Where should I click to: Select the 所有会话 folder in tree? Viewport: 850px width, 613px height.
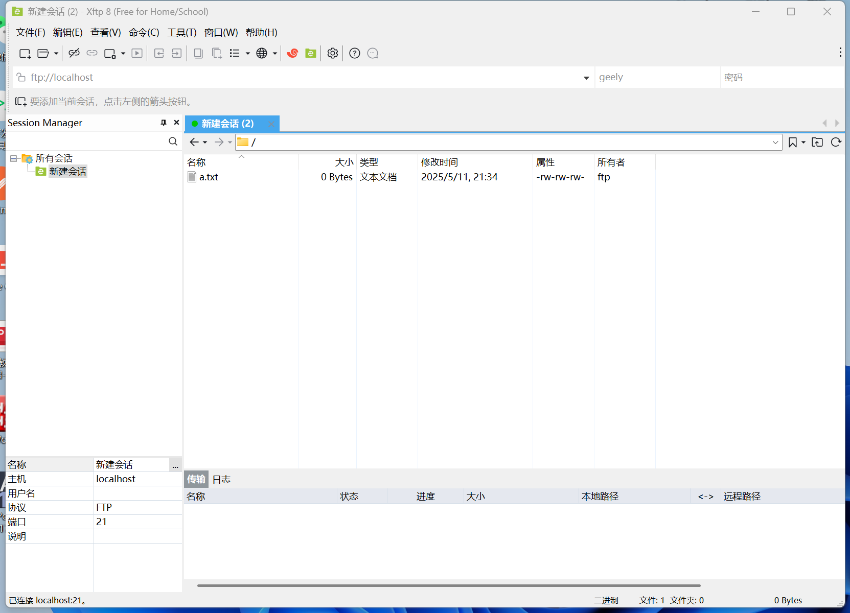tap(54, 158)
